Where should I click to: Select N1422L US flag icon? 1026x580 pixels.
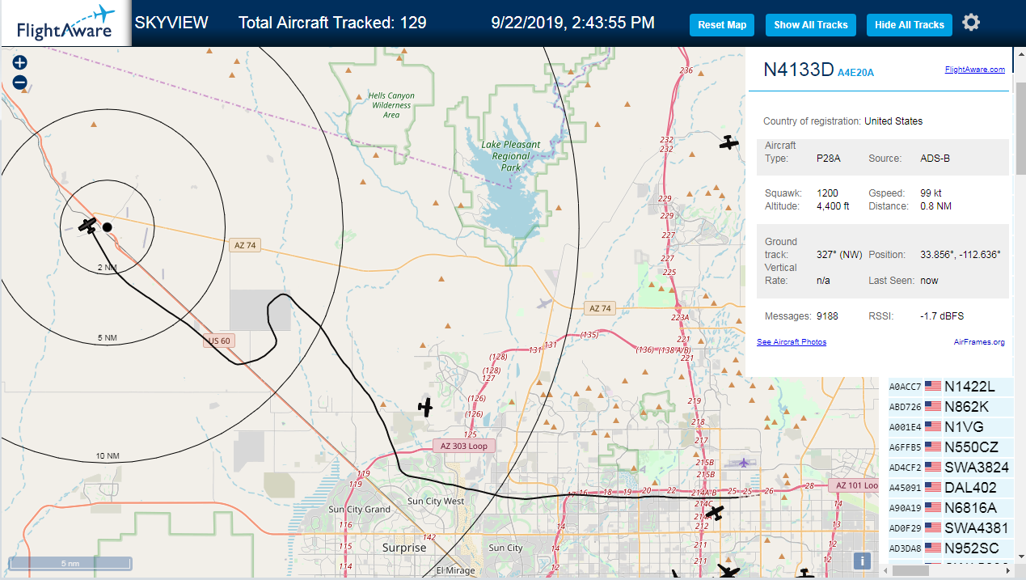click(933, 387)
